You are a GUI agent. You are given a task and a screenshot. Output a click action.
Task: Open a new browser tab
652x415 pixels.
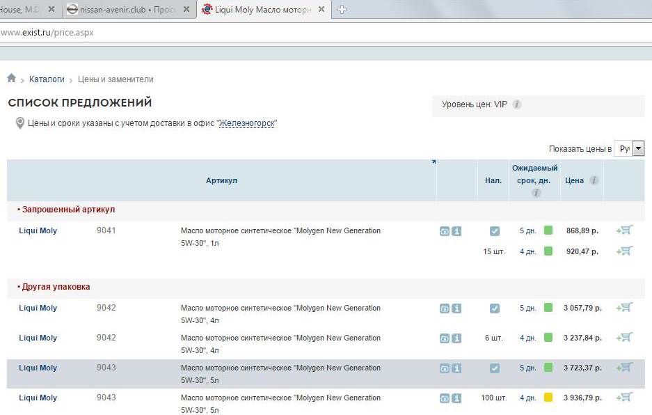pyautogui.click(x=342, y=10)
